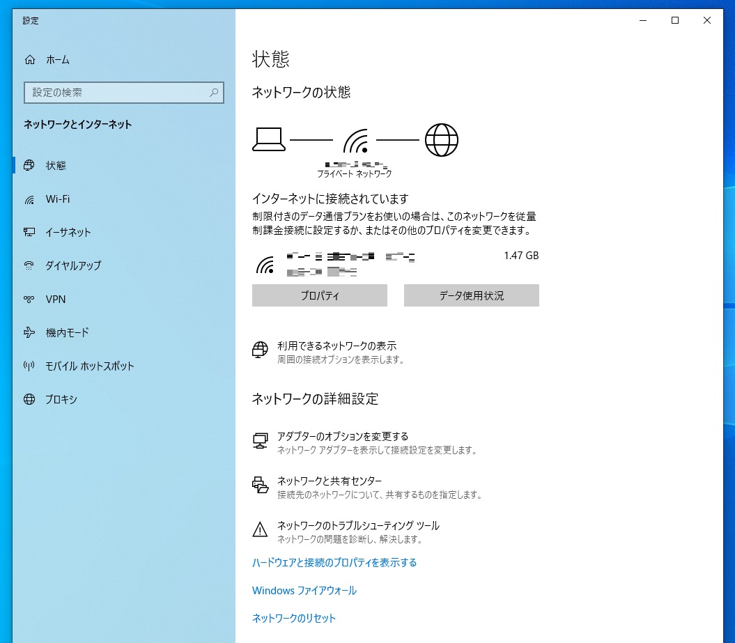This screenshot has height=643, width=735.
Task: Open the VPN icon in sidebar
Action: coord(29,300)
